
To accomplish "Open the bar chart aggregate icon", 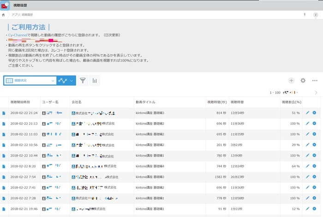I will pos(95,81).
